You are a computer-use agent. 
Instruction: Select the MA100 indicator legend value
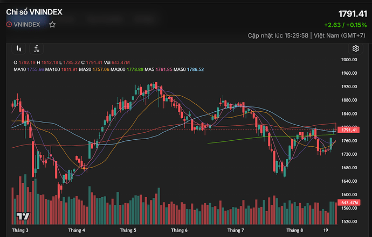tap(70, 69)
